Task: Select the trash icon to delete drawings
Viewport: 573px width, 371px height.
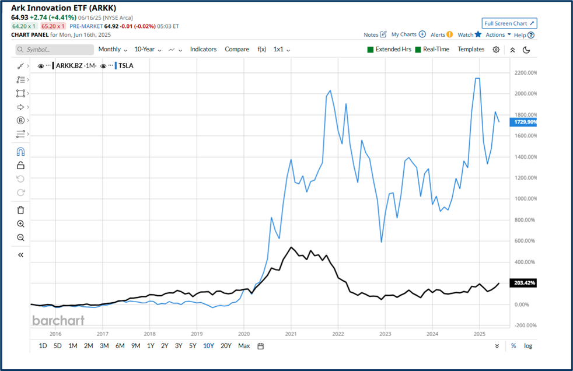Action: [x=20, y=209]
